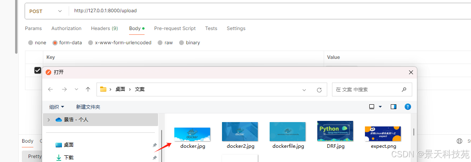Click the pin icon beside 下载
The height and width of the screenshot is (162, 471).
point(155,158)
